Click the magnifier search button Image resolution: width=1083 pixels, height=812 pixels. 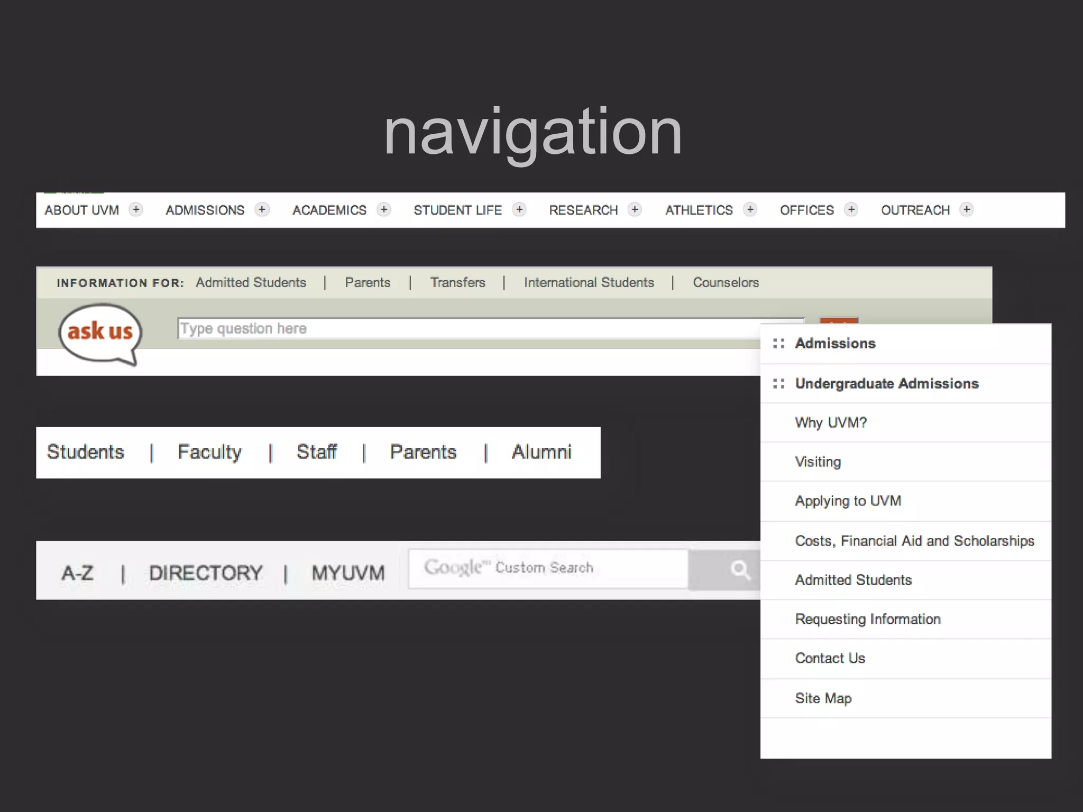[x=739, y=569]
